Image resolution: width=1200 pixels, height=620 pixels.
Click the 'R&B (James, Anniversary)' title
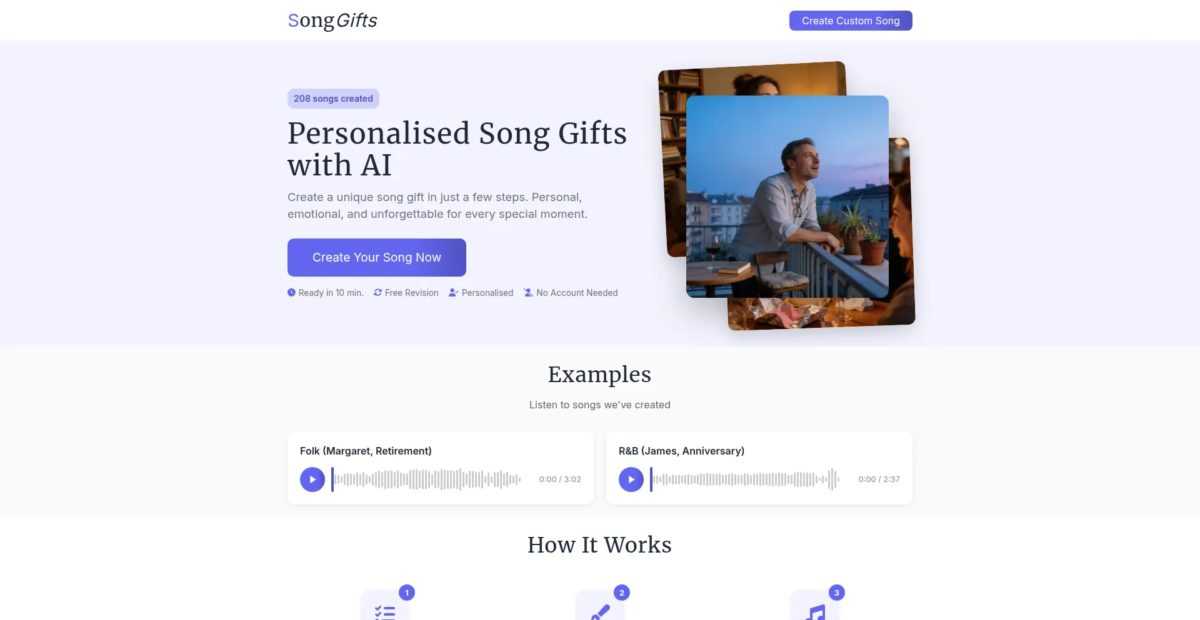tap(681, 451)
